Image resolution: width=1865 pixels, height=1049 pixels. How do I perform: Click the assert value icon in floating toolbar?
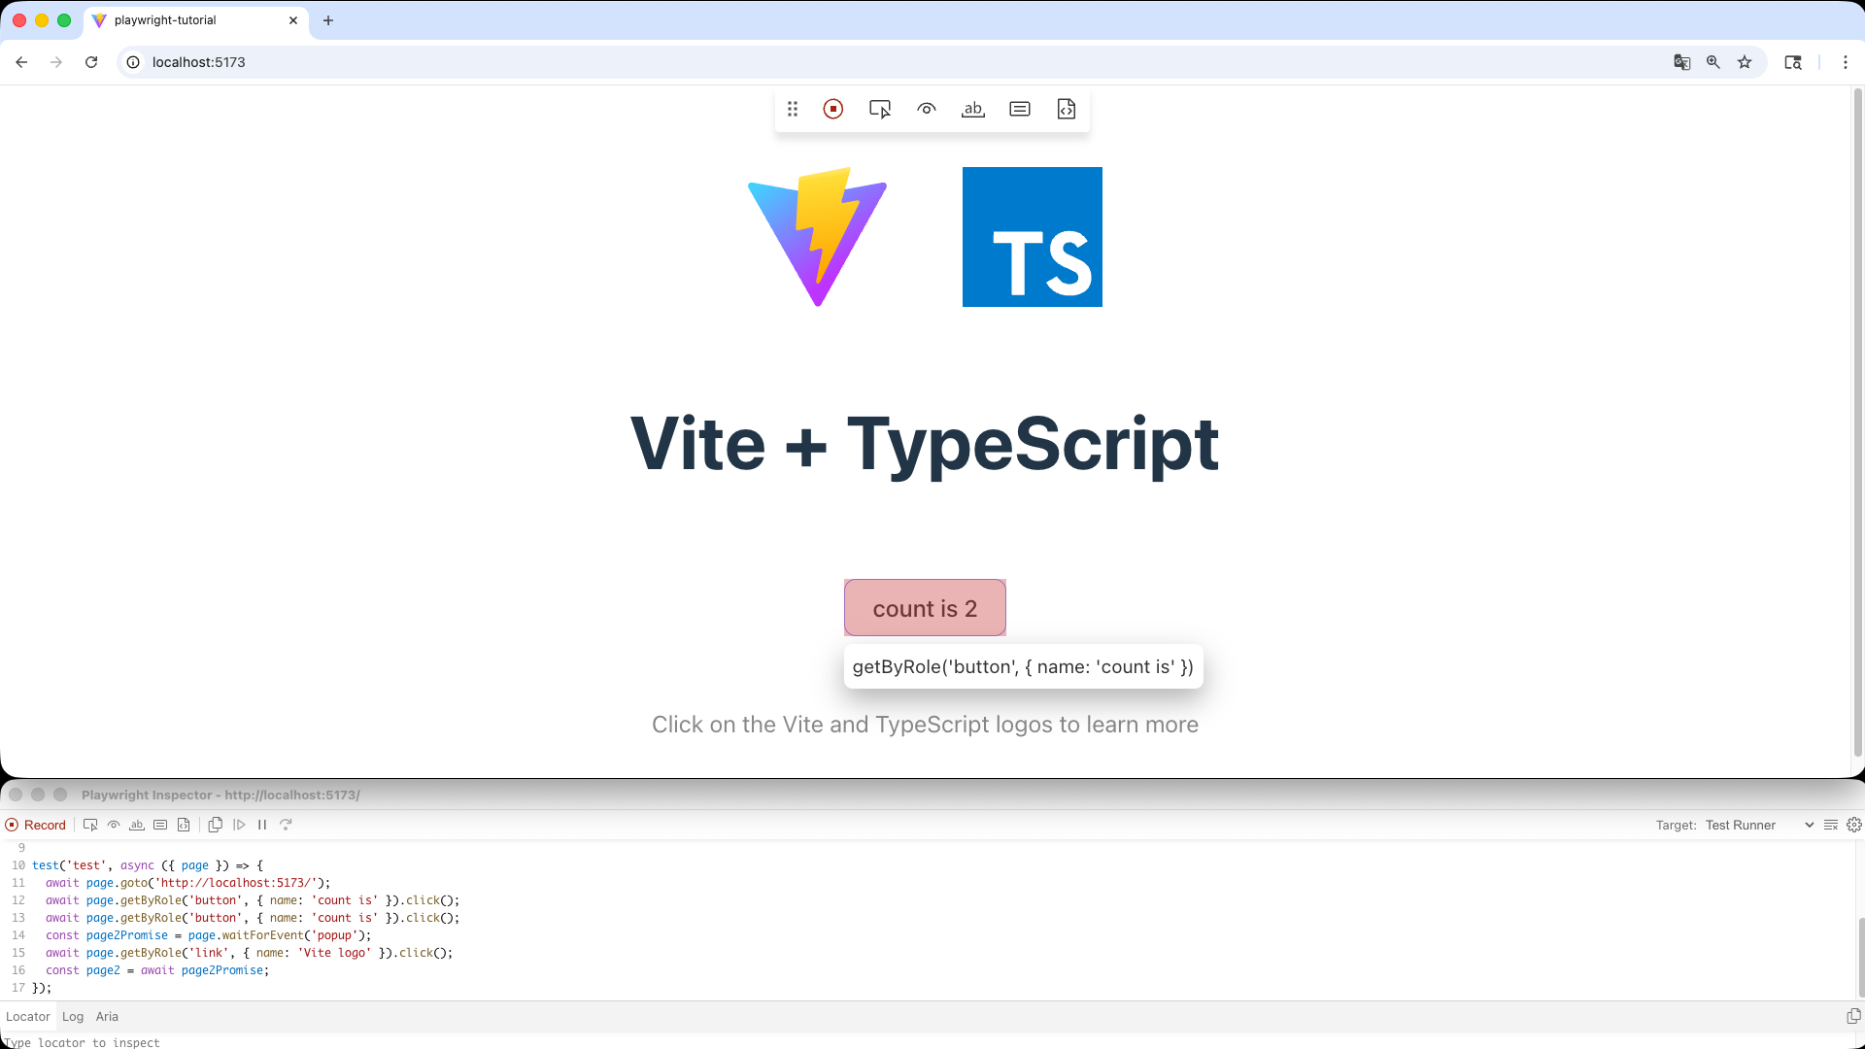(1019, 109)
